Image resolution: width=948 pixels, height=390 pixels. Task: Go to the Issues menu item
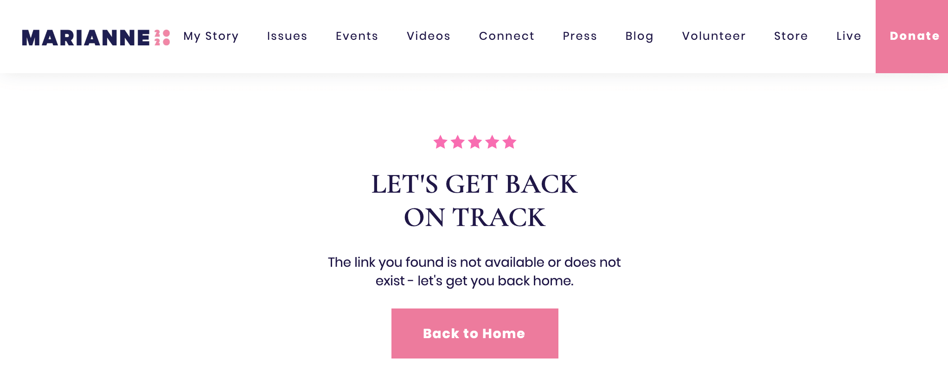[x=287, y=36]
